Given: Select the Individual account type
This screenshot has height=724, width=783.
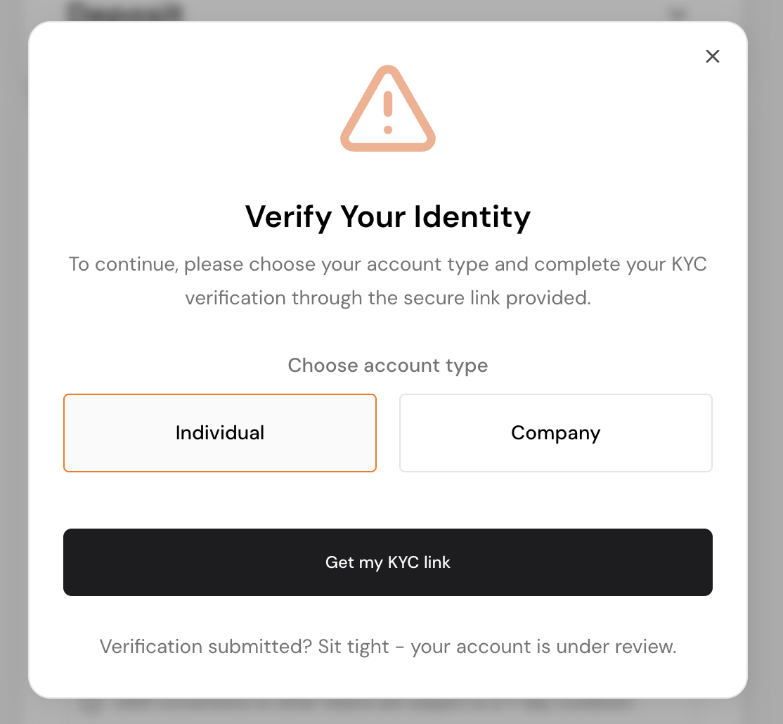Looking at the screenshot, I should 220,432.
